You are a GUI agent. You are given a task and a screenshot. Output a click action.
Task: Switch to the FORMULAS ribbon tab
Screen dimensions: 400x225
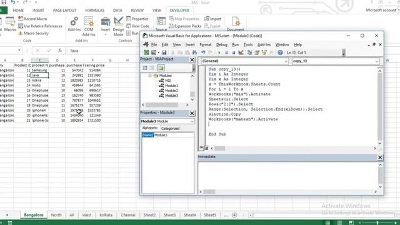[x=94, y=11]
